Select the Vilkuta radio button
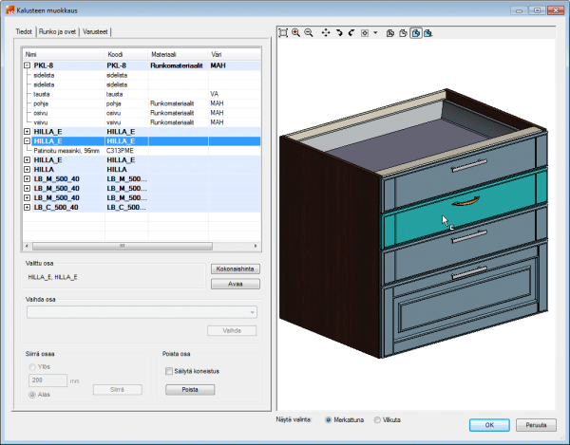The width and height of the screenshot is (570, 445). [377, 419]
